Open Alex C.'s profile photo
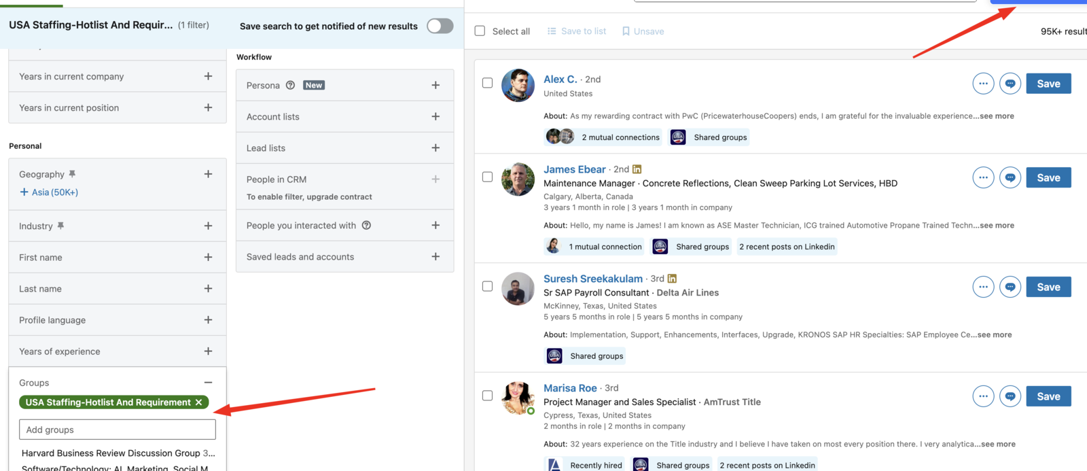Viewport: 1087px width, 471px height. (518, 85)
